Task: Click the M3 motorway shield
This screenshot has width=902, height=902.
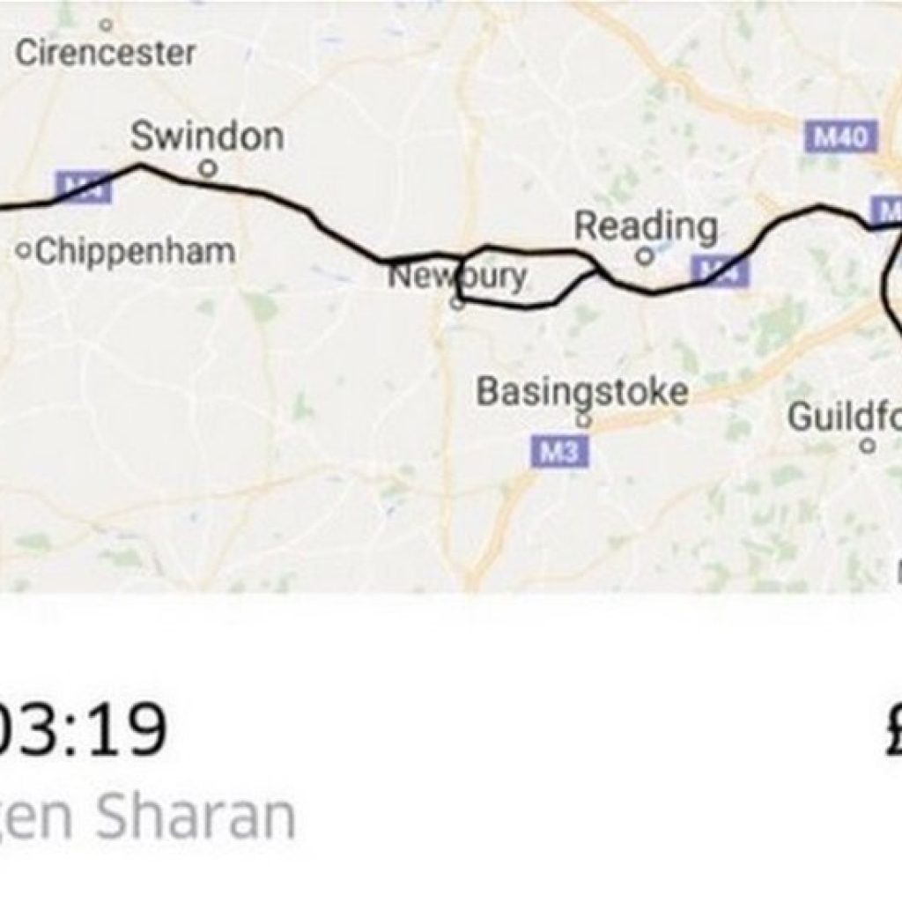Action: 559,452
